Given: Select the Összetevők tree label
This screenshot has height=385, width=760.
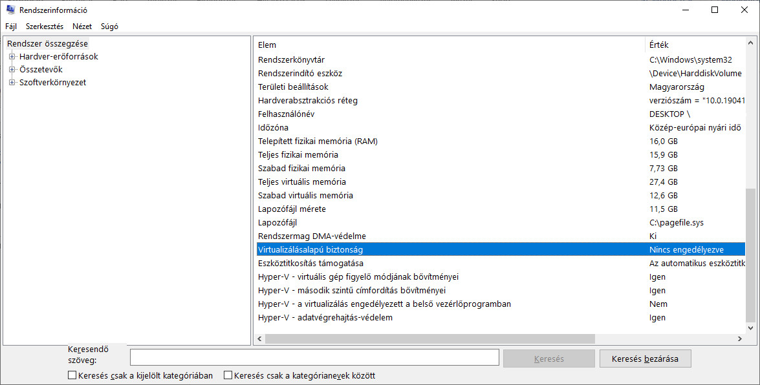Looking at the screenshot, I should (x=41, y=70).
